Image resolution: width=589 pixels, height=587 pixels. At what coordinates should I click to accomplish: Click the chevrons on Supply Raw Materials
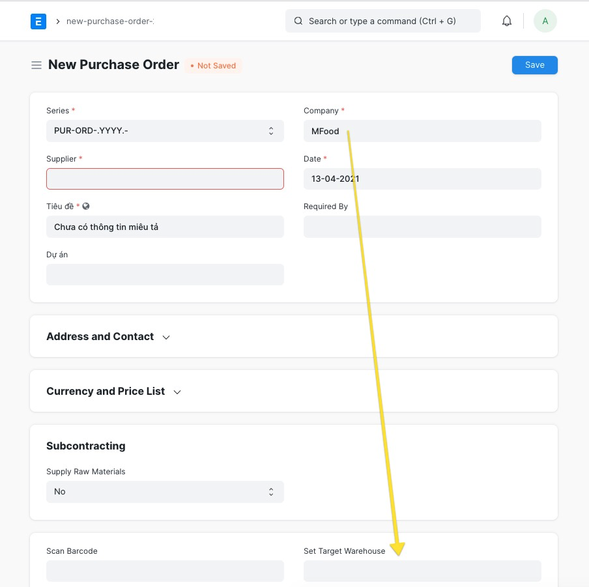pos(271,491)
